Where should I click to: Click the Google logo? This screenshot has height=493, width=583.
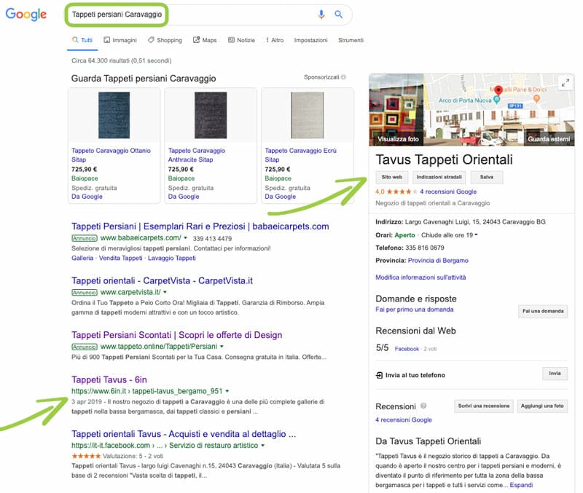point(26,14)
